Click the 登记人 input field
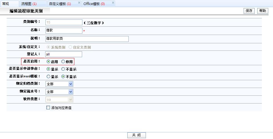Image resolution: width=273 pixels, height=139 pixels. pyautogui.click(x=64, y=54)
